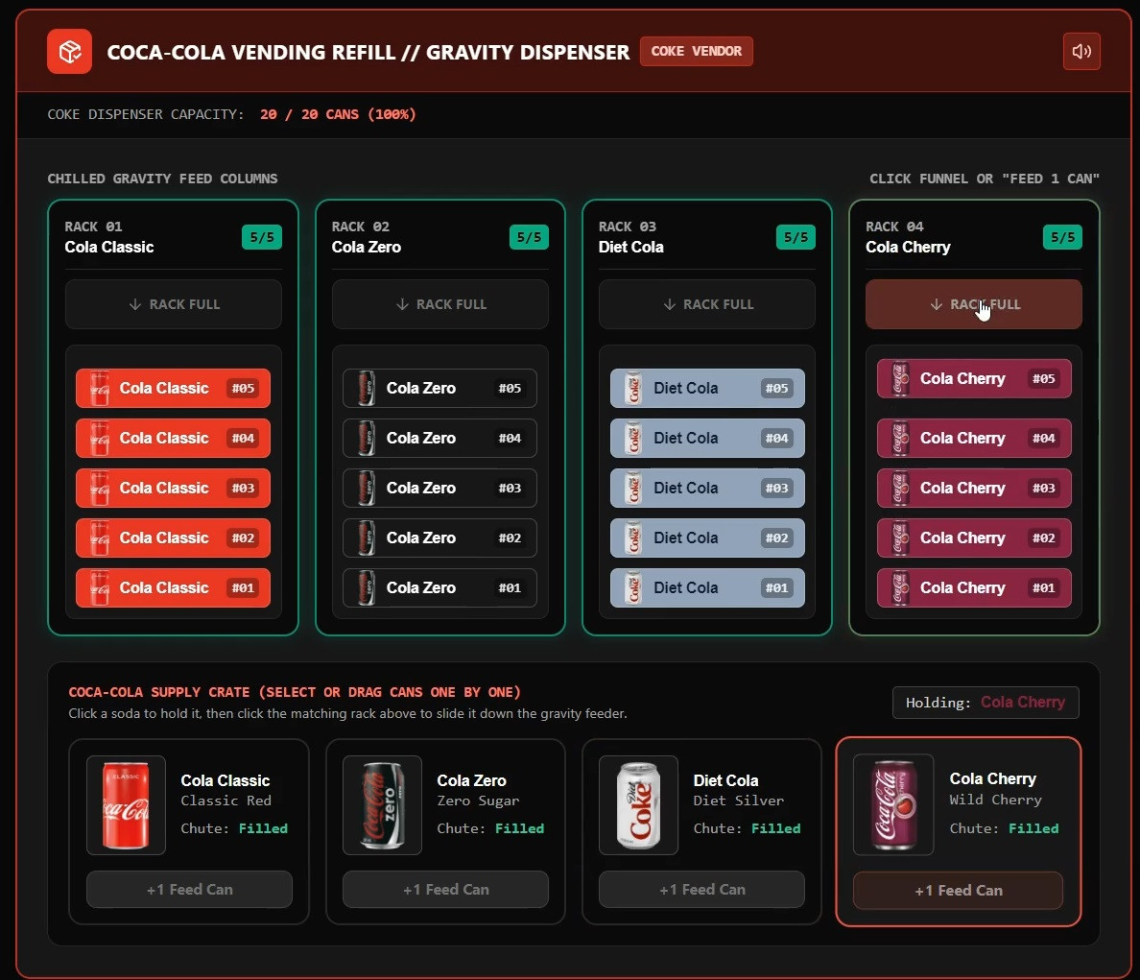Click the Diet Cola #05 can icon
The image size is (1140, 980).
[633, 388]
